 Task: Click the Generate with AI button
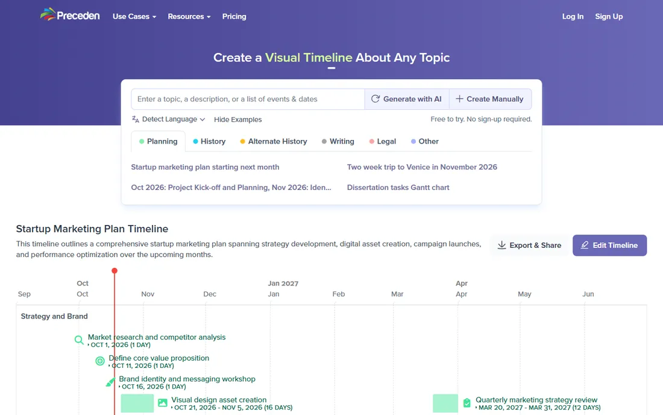point(406,99)
